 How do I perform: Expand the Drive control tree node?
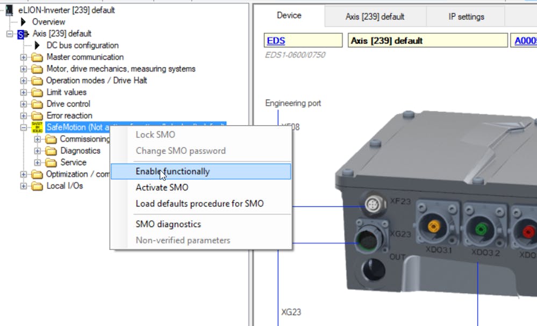click(23, 104)
